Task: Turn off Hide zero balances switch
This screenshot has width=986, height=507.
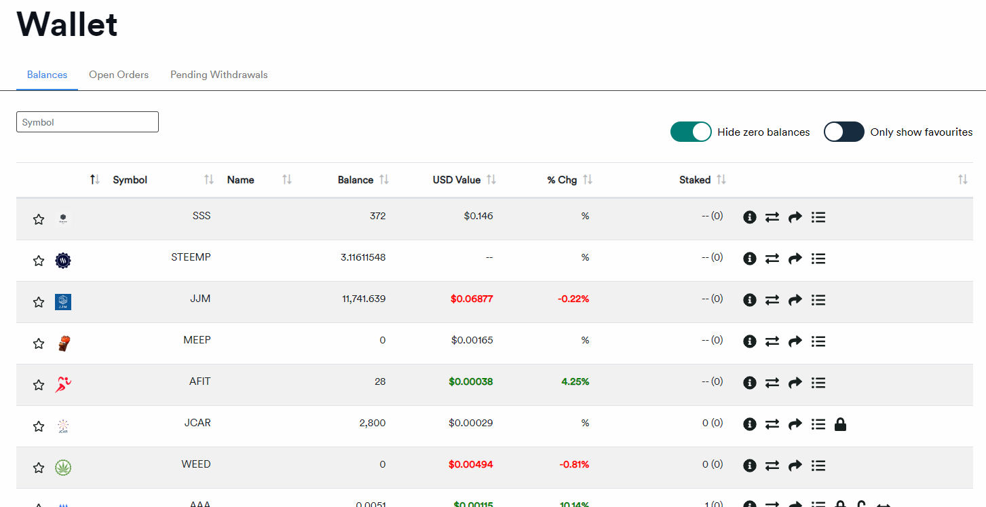Action: (x=691, y=132)
